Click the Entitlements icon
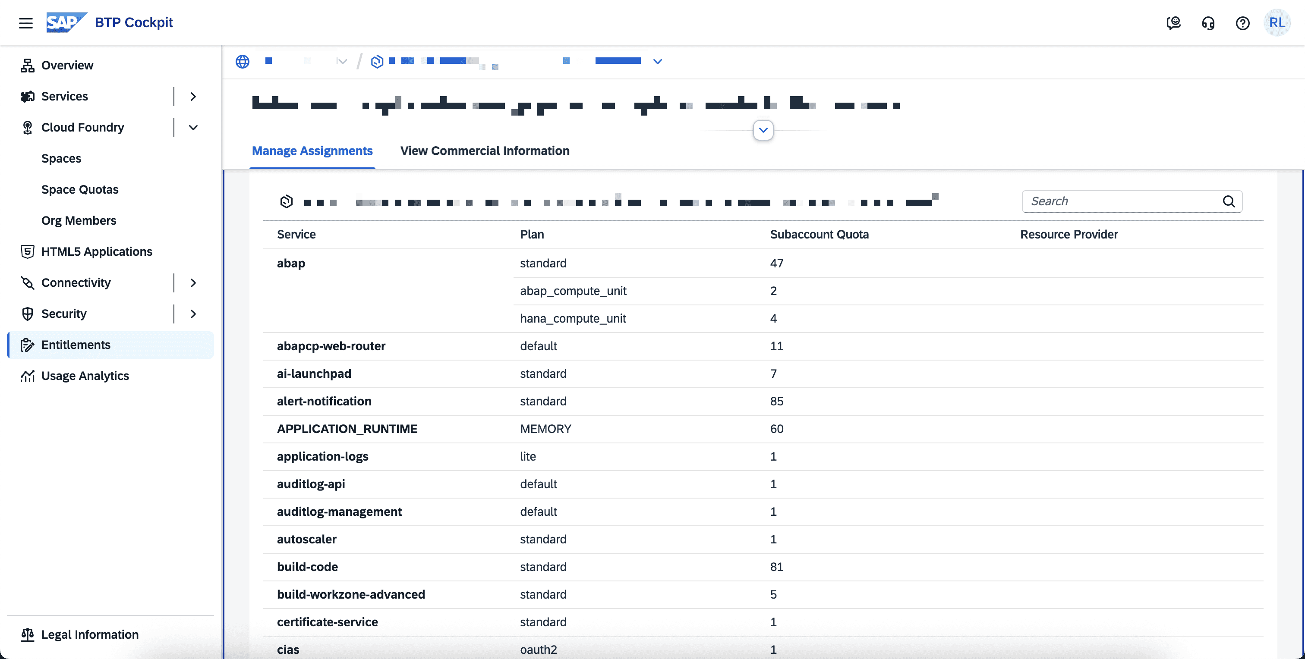 point(27,345)
